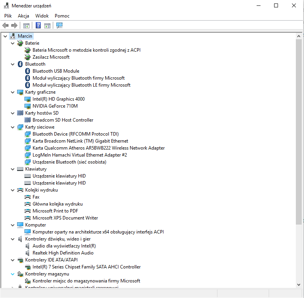Click the Komputer category monitor icon
Image resolution: width=304 pixels, height=298 pixels.
[x=20, y=225]
